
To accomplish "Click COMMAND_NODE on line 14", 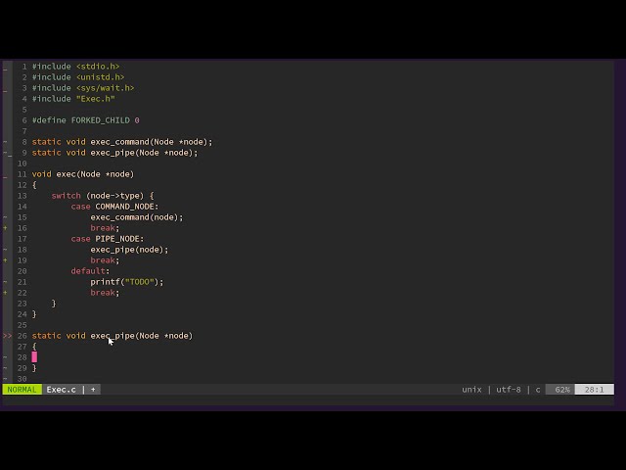I will (124, 207).
